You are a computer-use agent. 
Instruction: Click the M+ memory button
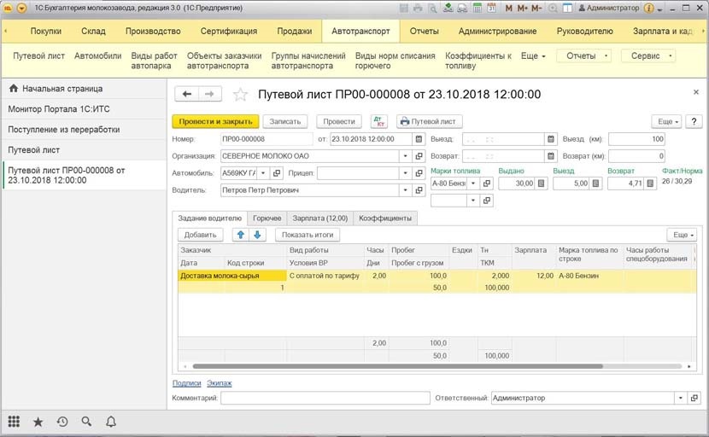(x=523, y=9)
